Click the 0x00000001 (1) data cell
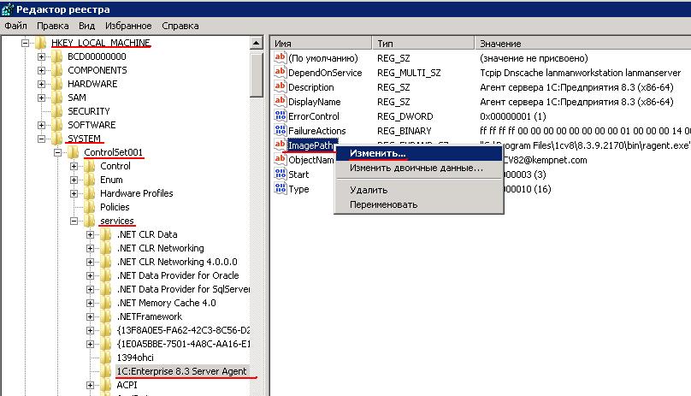The image size is (691, 396). [x=513, y=116]
